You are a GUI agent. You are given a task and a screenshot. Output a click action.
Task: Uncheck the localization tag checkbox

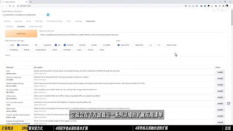tap(18, 45)
